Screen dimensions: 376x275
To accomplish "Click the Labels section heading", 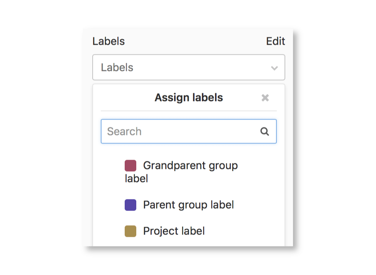I will [108, 41].
